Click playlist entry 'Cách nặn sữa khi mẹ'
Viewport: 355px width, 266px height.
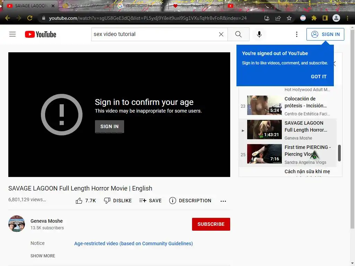307,171
